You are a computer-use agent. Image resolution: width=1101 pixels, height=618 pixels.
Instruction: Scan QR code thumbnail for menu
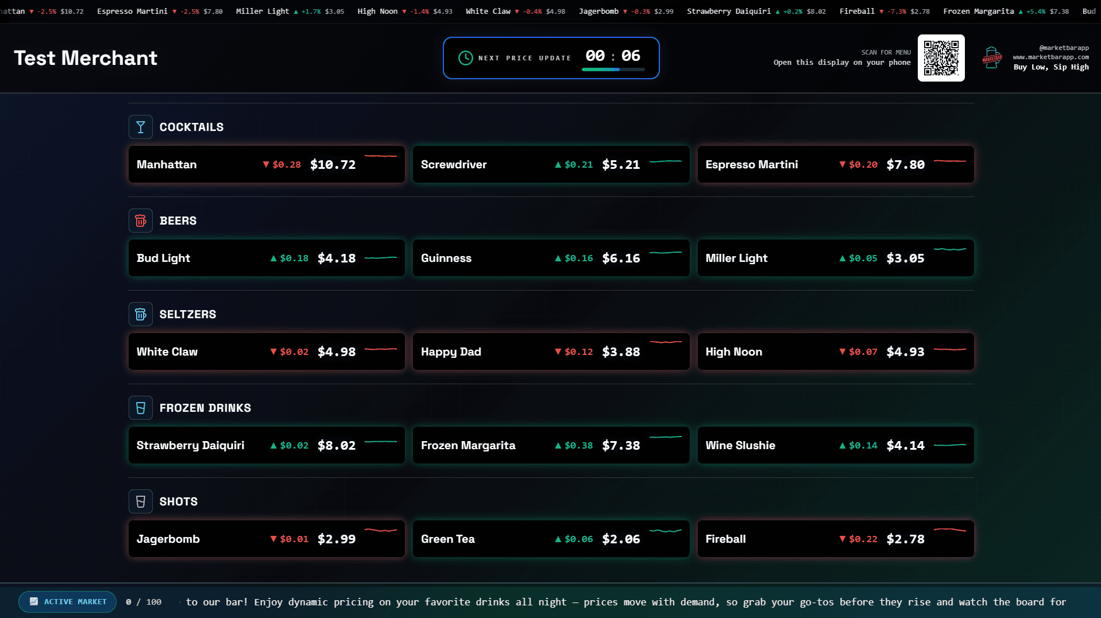pos(941,58)
